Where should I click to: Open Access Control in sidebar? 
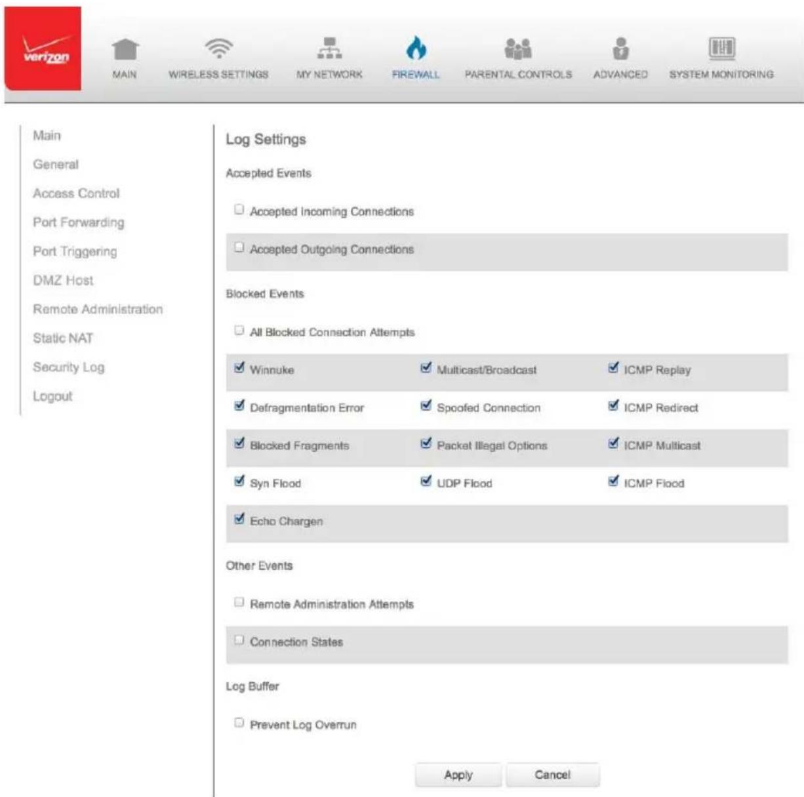[76, 194]
